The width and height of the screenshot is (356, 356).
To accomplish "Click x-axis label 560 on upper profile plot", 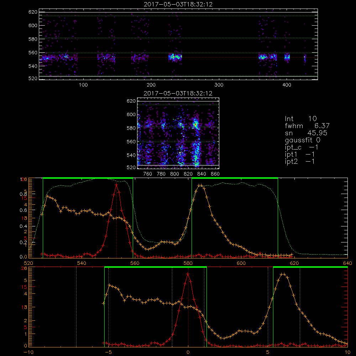I will (x=135, y=263).
